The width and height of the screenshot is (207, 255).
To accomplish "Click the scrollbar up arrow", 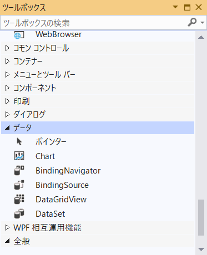I will [x=201, y=37].
